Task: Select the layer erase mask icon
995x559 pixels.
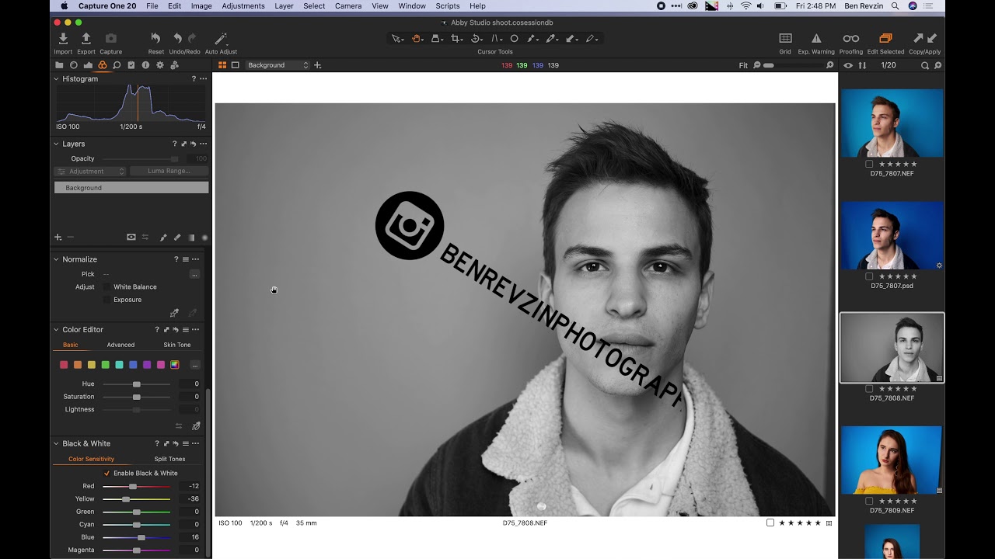Action: click(177, 237)
